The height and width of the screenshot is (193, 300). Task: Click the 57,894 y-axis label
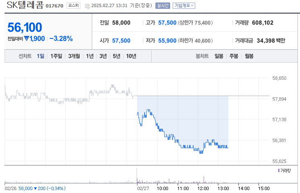[x=279, y=99]
